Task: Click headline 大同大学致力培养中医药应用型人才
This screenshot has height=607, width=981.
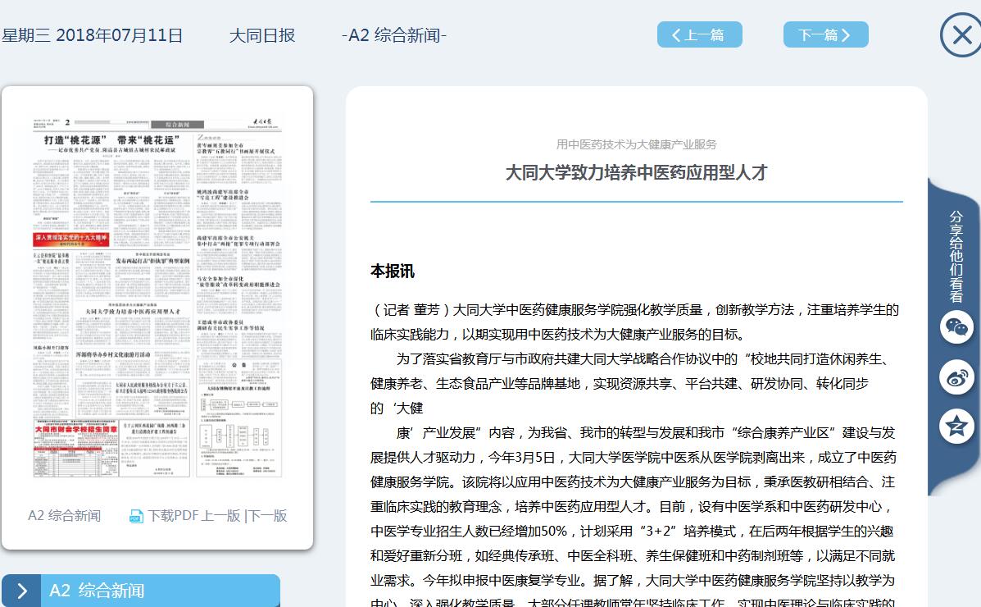Action: click(636, 173)
